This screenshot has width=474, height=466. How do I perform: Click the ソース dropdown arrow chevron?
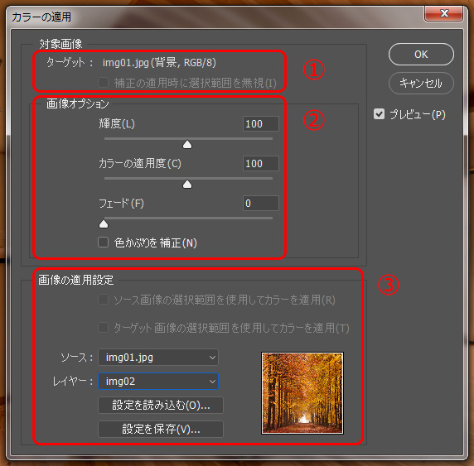click(x=212, y=358)
